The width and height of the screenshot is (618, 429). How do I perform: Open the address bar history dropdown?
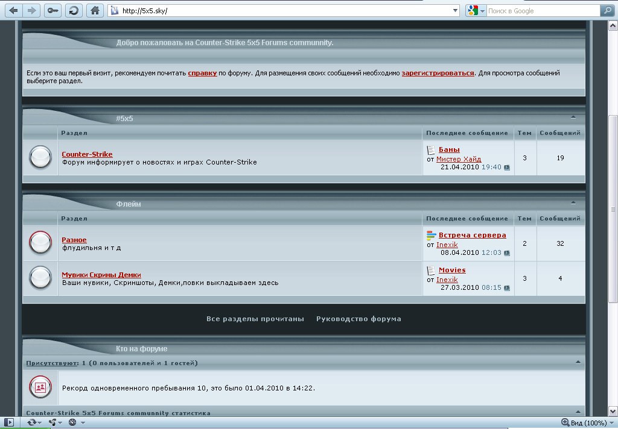(x=456, y=11)
